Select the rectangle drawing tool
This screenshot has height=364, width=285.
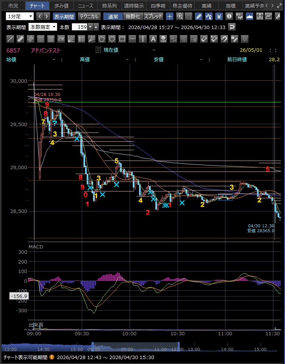click(x=122, y=39)
